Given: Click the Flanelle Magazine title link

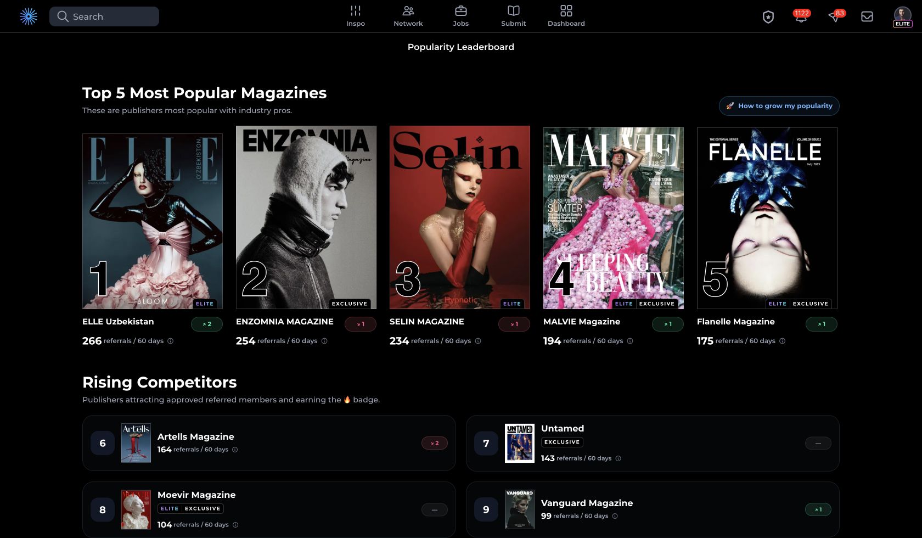Looking at the screenshot, I should (736, 322).
